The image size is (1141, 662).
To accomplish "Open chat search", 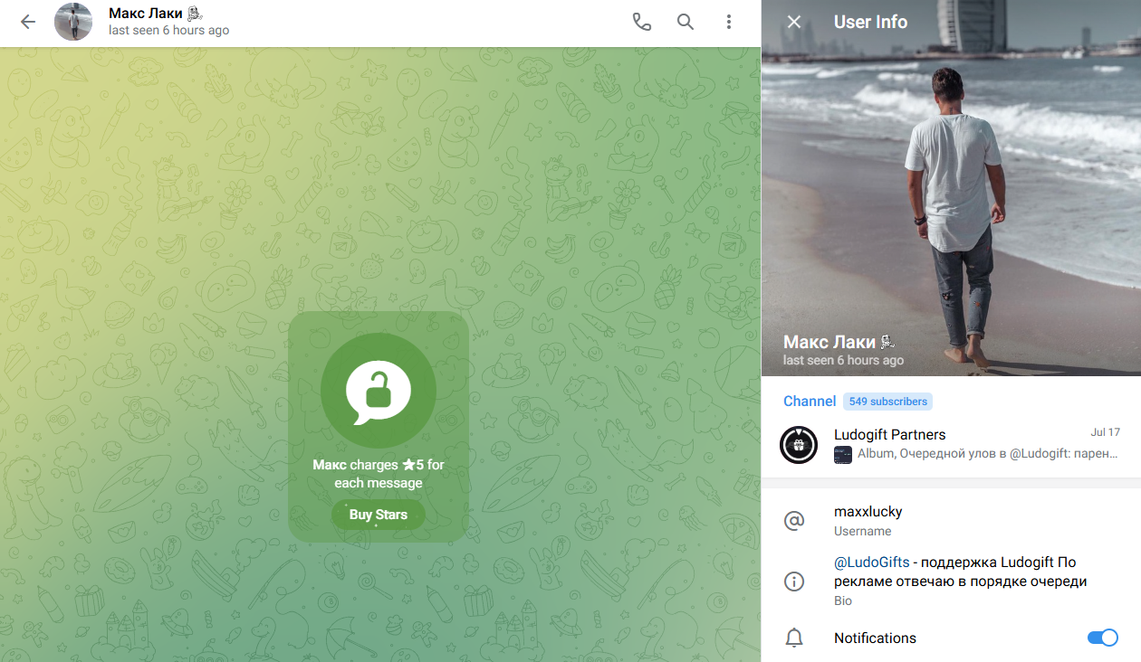I will pyautogui.click(x=686, y=21).
